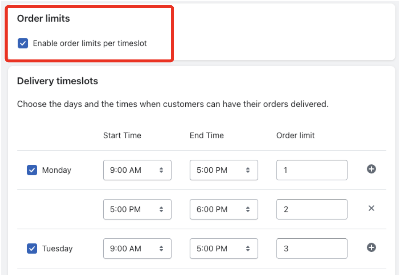Click Monday's order limit field showing 1
This screenshot has height=275, width=400.
(311, 170)
